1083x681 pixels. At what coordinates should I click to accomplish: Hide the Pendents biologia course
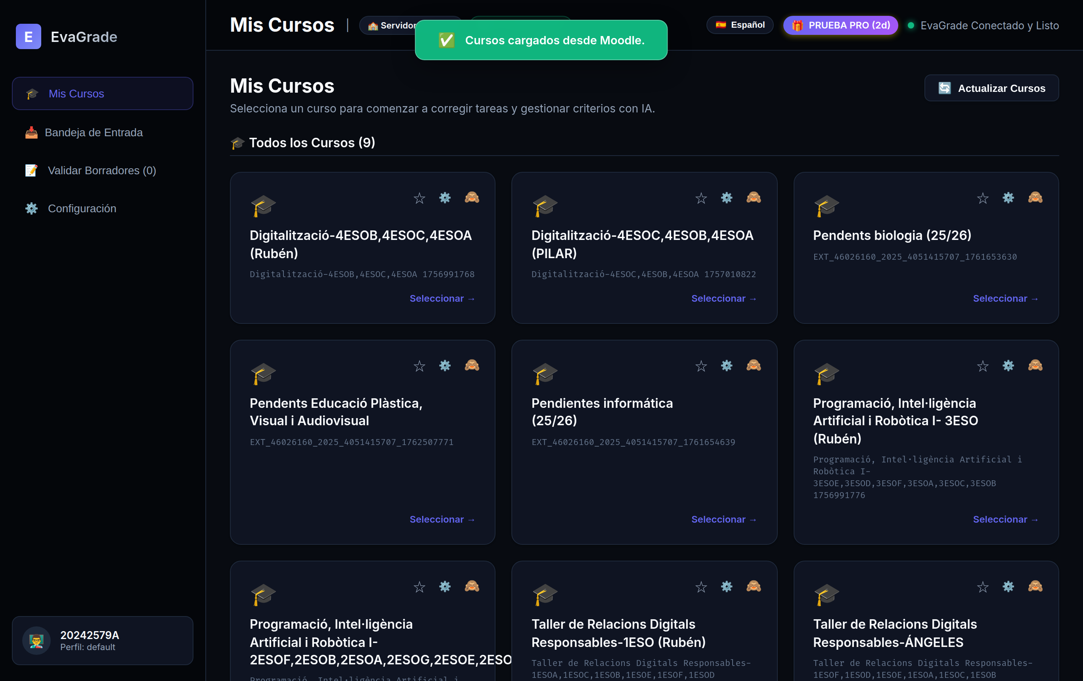(x=1035, y=198)
